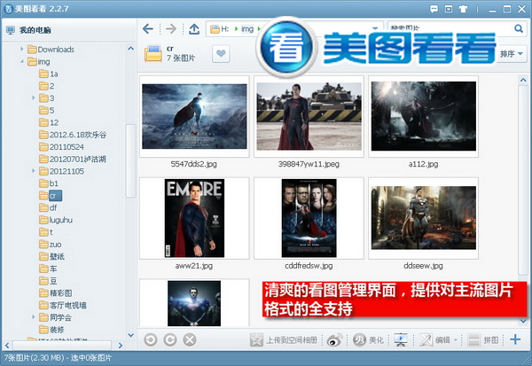
Task: Expand the 20121105 folder
Action: [34, 171]
